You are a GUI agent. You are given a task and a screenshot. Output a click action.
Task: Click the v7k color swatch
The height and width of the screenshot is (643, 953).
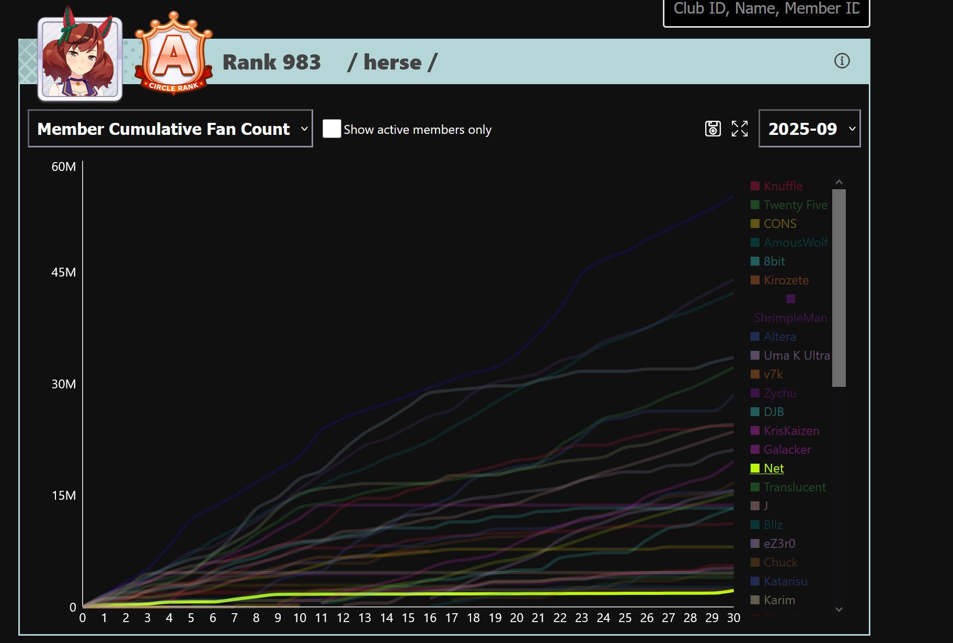click(755, 374)
